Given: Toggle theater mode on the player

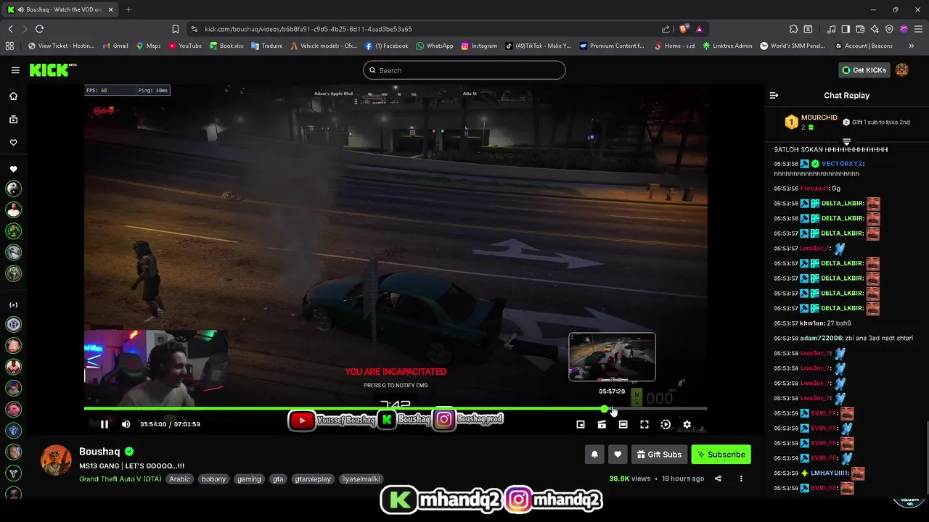Looking at the screenshot, I should pos(623,424).
